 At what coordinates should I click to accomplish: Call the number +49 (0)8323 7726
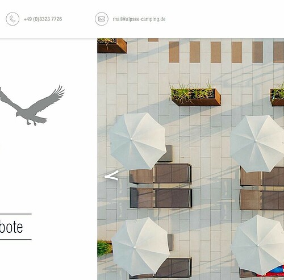[43, 19]
